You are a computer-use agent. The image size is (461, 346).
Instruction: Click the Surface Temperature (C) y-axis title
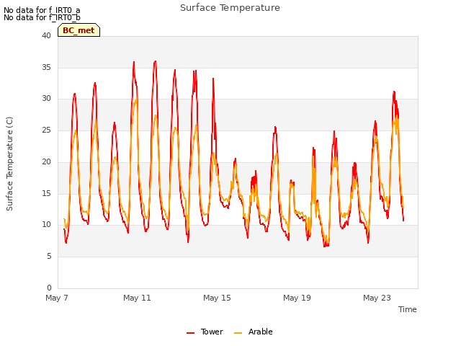coord(9,164)
